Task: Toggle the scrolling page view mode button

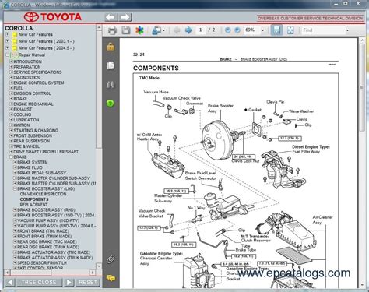Action: click(276, 30)
